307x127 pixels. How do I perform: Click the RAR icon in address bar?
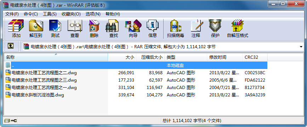click(x=26, y=47)
